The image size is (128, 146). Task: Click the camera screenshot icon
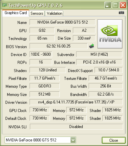click(121, 13)
